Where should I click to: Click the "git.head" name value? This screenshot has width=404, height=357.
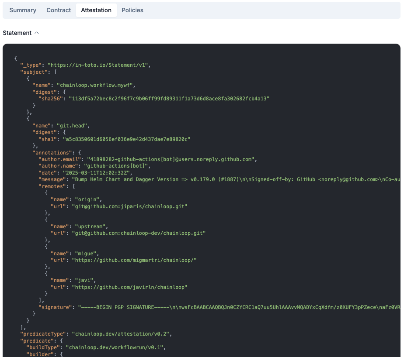tap(72, 126)
